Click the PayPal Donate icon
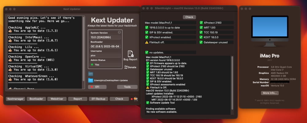 (x=126, y=67)
